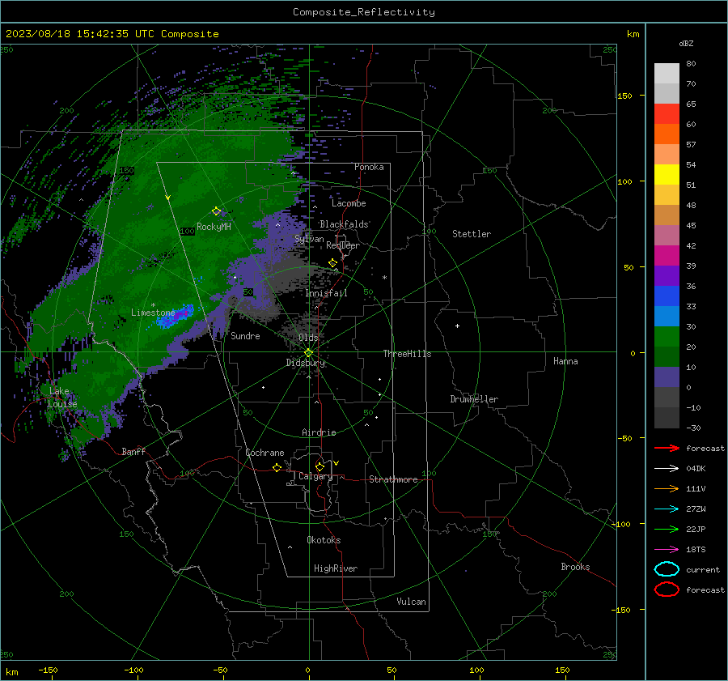Click the yellow diamond marker above Calgary label
Viewport: 728px width, 681px height.
click(x=320, y=466)
